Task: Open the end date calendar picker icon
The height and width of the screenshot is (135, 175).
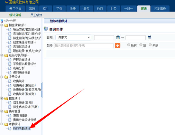Action: 150,37
